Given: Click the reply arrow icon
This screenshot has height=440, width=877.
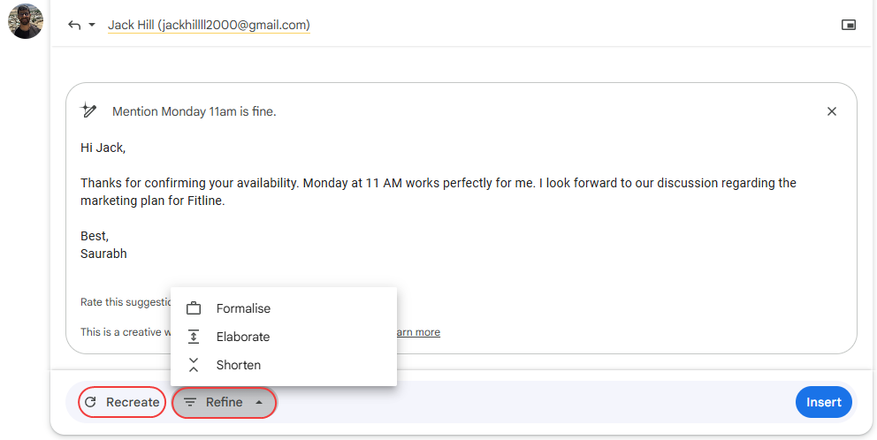Looking at the screenshot, I should pyautogui.click(x=74, y=25).
